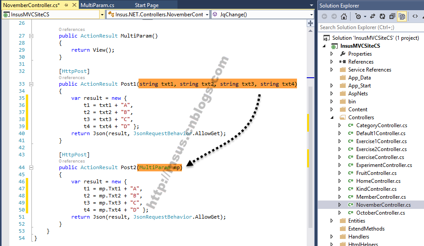Click the Collapse All icon in Solution Explorer
The height and width of the screenshot is (246, 424).
coord(392,16)
